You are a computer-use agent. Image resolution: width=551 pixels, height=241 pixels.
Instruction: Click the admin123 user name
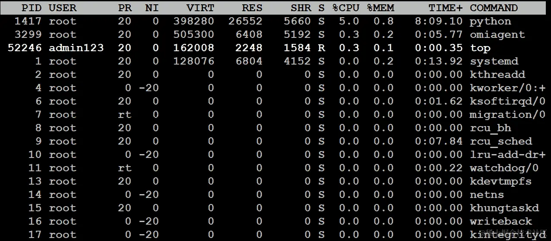click(76, 48)
